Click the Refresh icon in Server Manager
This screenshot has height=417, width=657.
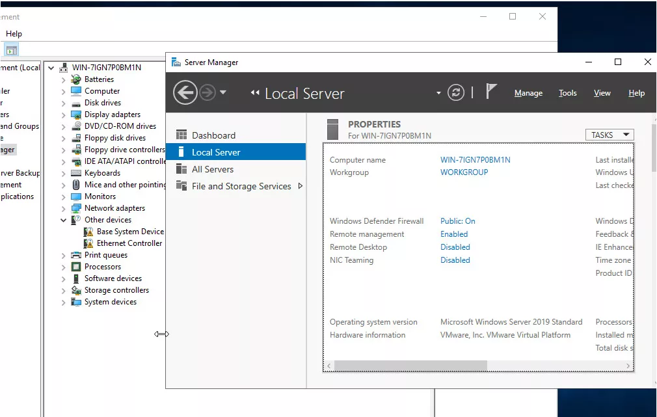tap(456, 92)
